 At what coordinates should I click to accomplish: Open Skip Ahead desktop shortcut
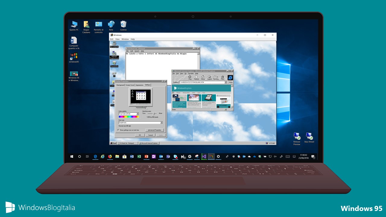tap(309, 137)
